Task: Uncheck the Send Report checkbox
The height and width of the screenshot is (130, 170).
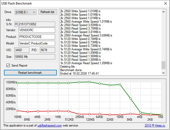Action: [x=8, y=66]
